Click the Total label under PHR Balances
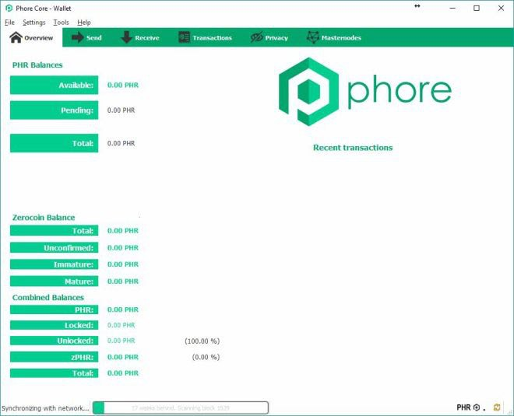The height and width of the screenshot is (416, 514). pos(54,143)
